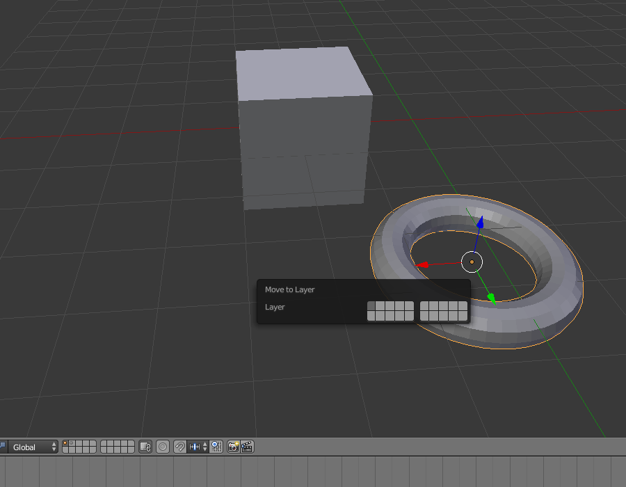Toggle the lock camera and layers icon
This screenshot has width=626, height=487.
coord(146,447)
